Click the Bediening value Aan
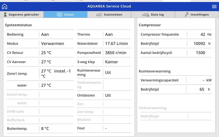This screenshot has width=219, height=137. pos(45,34)
